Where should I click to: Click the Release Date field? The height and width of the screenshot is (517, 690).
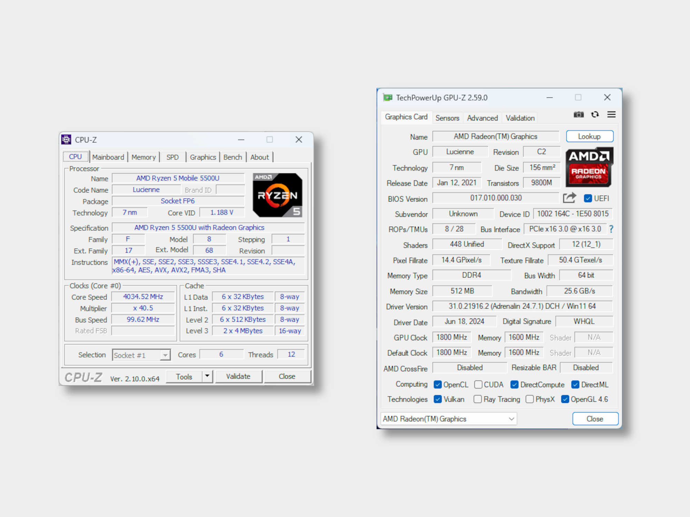pyautogui.click(x=456, y=183)
